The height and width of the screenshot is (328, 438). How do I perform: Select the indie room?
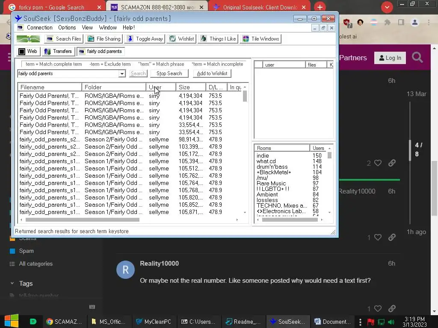pyautogui.click(x=263, y=155)
